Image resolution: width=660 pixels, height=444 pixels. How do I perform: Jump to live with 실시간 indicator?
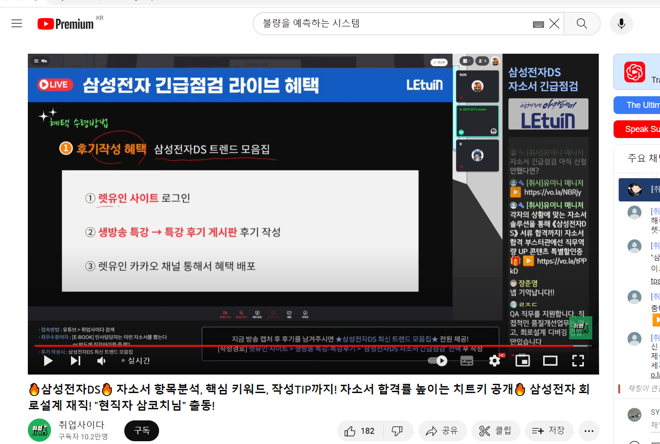point(136,361)
